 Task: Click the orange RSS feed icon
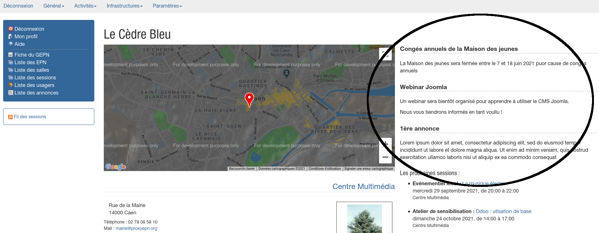[x=10, y=117]
